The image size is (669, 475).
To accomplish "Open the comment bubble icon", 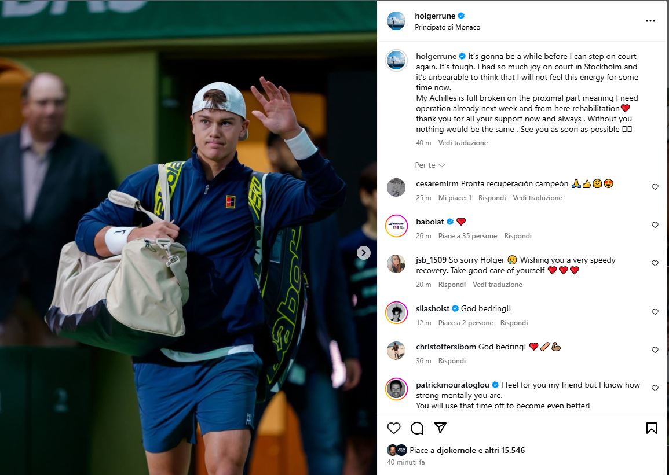I will click(x=417, y=428).
